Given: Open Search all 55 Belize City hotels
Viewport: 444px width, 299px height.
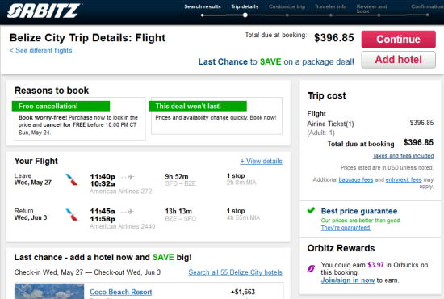Looking at the screenshot, I should 235,272.
